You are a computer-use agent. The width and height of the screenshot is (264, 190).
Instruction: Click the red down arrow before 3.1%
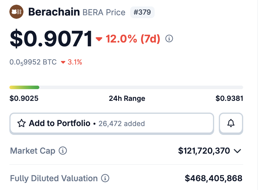coord(63,62)
